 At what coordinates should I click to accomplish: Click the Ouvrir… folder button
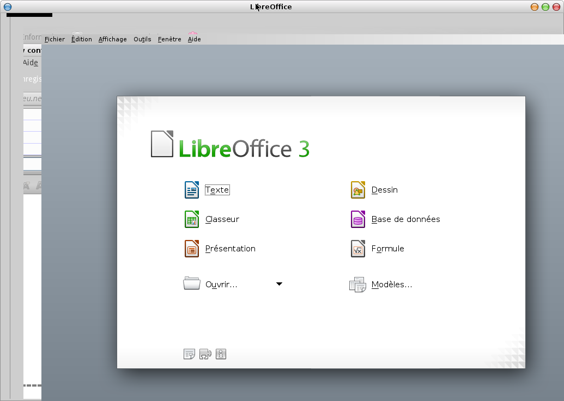[x=210, y=284]
